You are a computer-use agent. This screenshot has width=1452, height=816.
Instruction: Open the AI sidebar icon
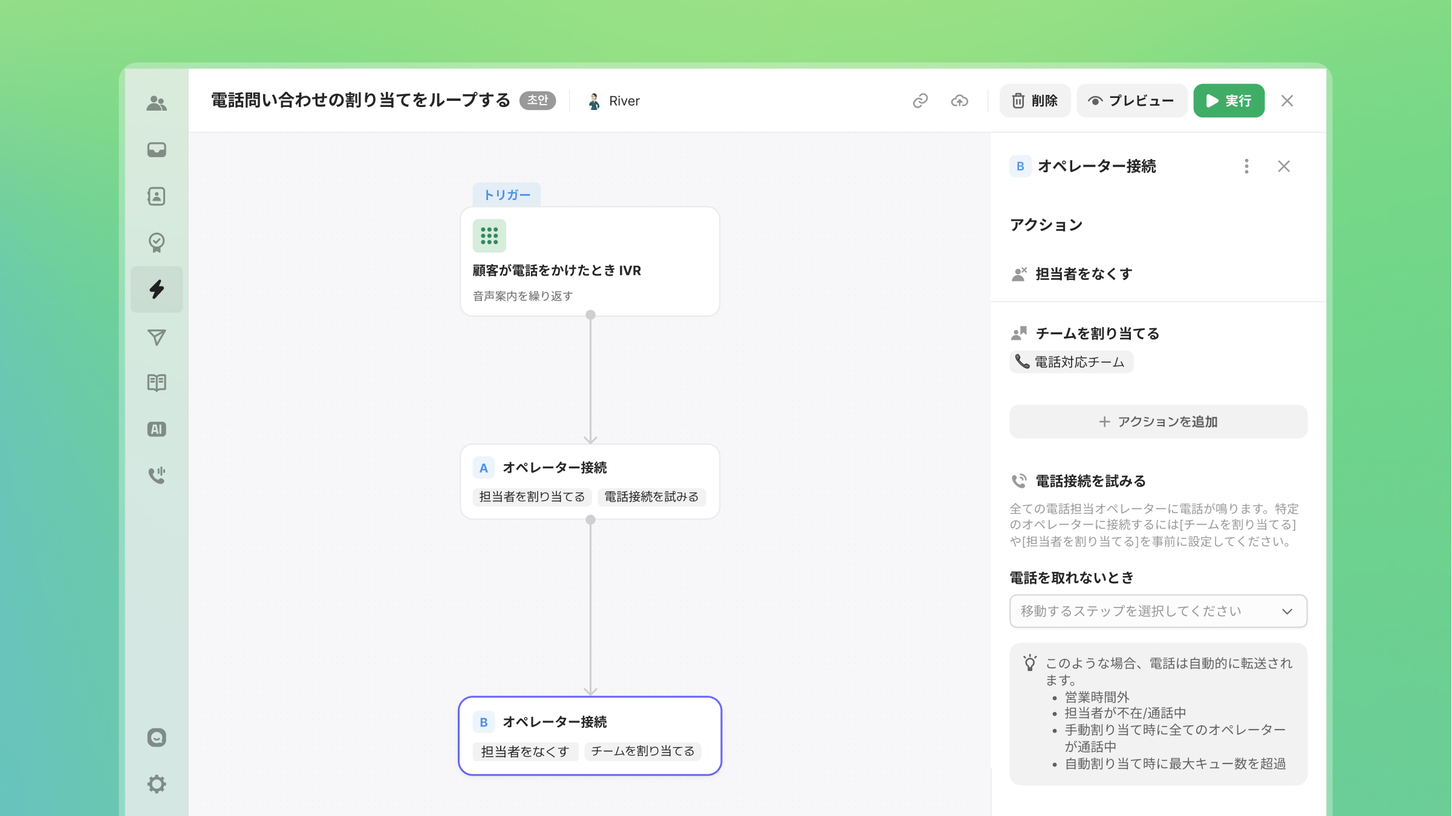click(x=157, y=429)
